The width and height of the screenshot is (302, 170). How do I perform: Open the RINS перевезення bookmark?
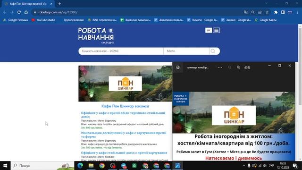coord(102,20)
